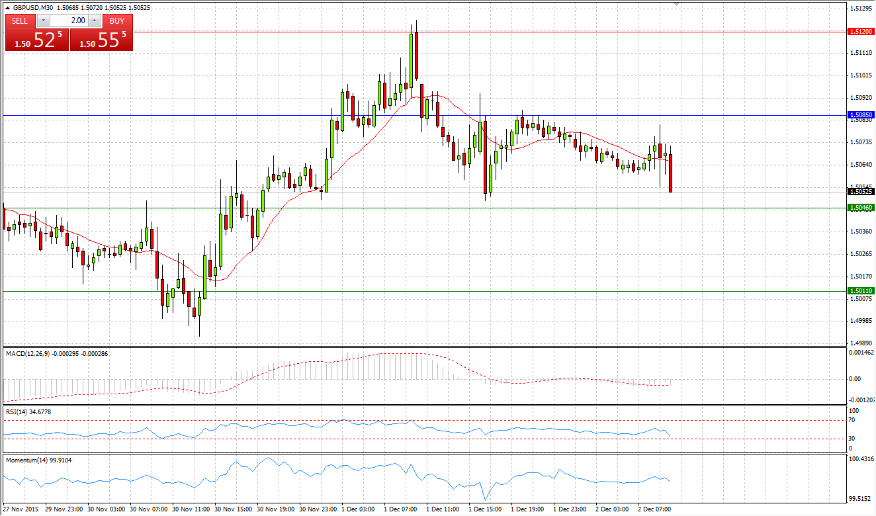876x516 pixels.
Task: Click the 99.5152 Momentum scale value
Action: [x=860, y=499]
